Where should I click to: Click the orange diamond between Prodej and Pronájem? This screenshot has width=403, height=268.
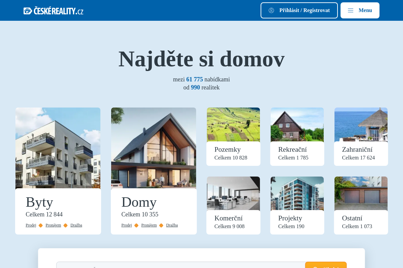tap(41, 225)
